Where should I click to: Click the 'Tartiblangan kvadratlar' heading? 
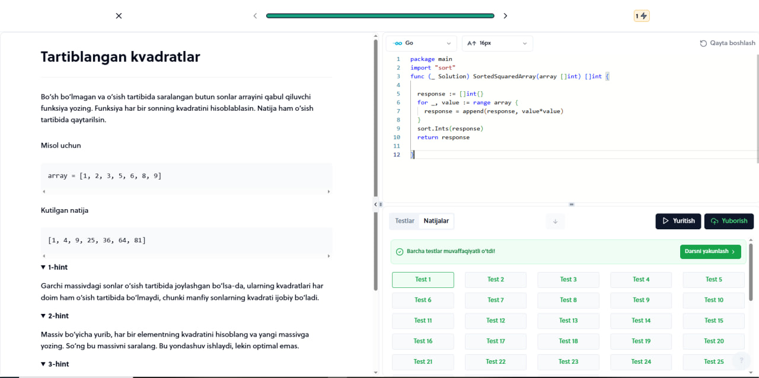click(120, 57)
